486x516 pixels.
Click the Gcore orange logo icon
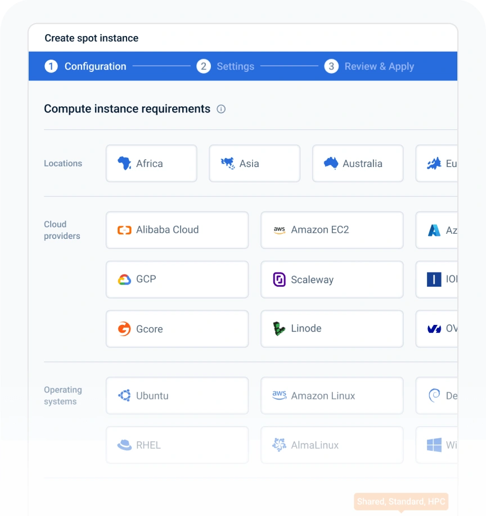pyautogui.click(x=124, y=329)
